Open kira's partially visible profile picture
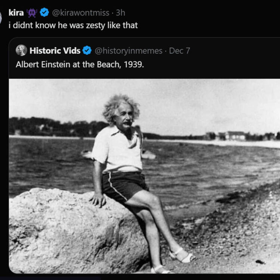 coord(0,18)
